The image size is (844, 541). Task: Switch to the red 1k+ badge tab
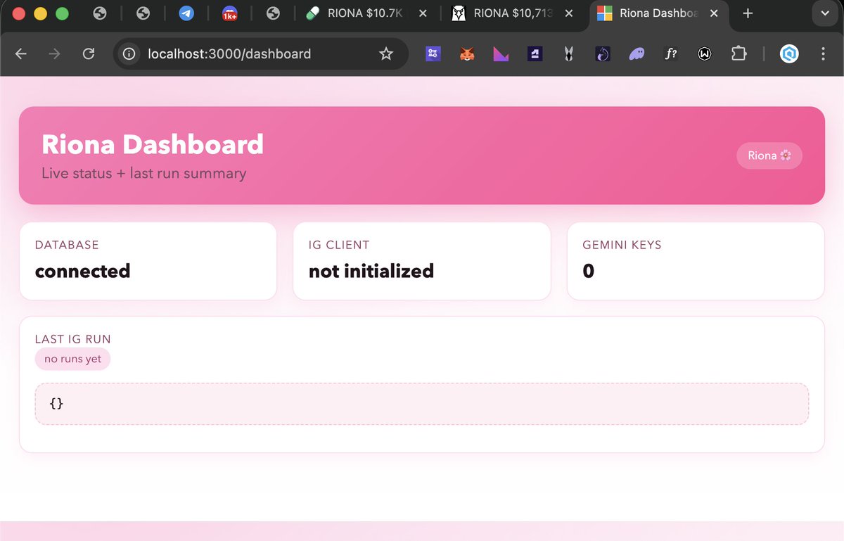click(x=230, y=13)
